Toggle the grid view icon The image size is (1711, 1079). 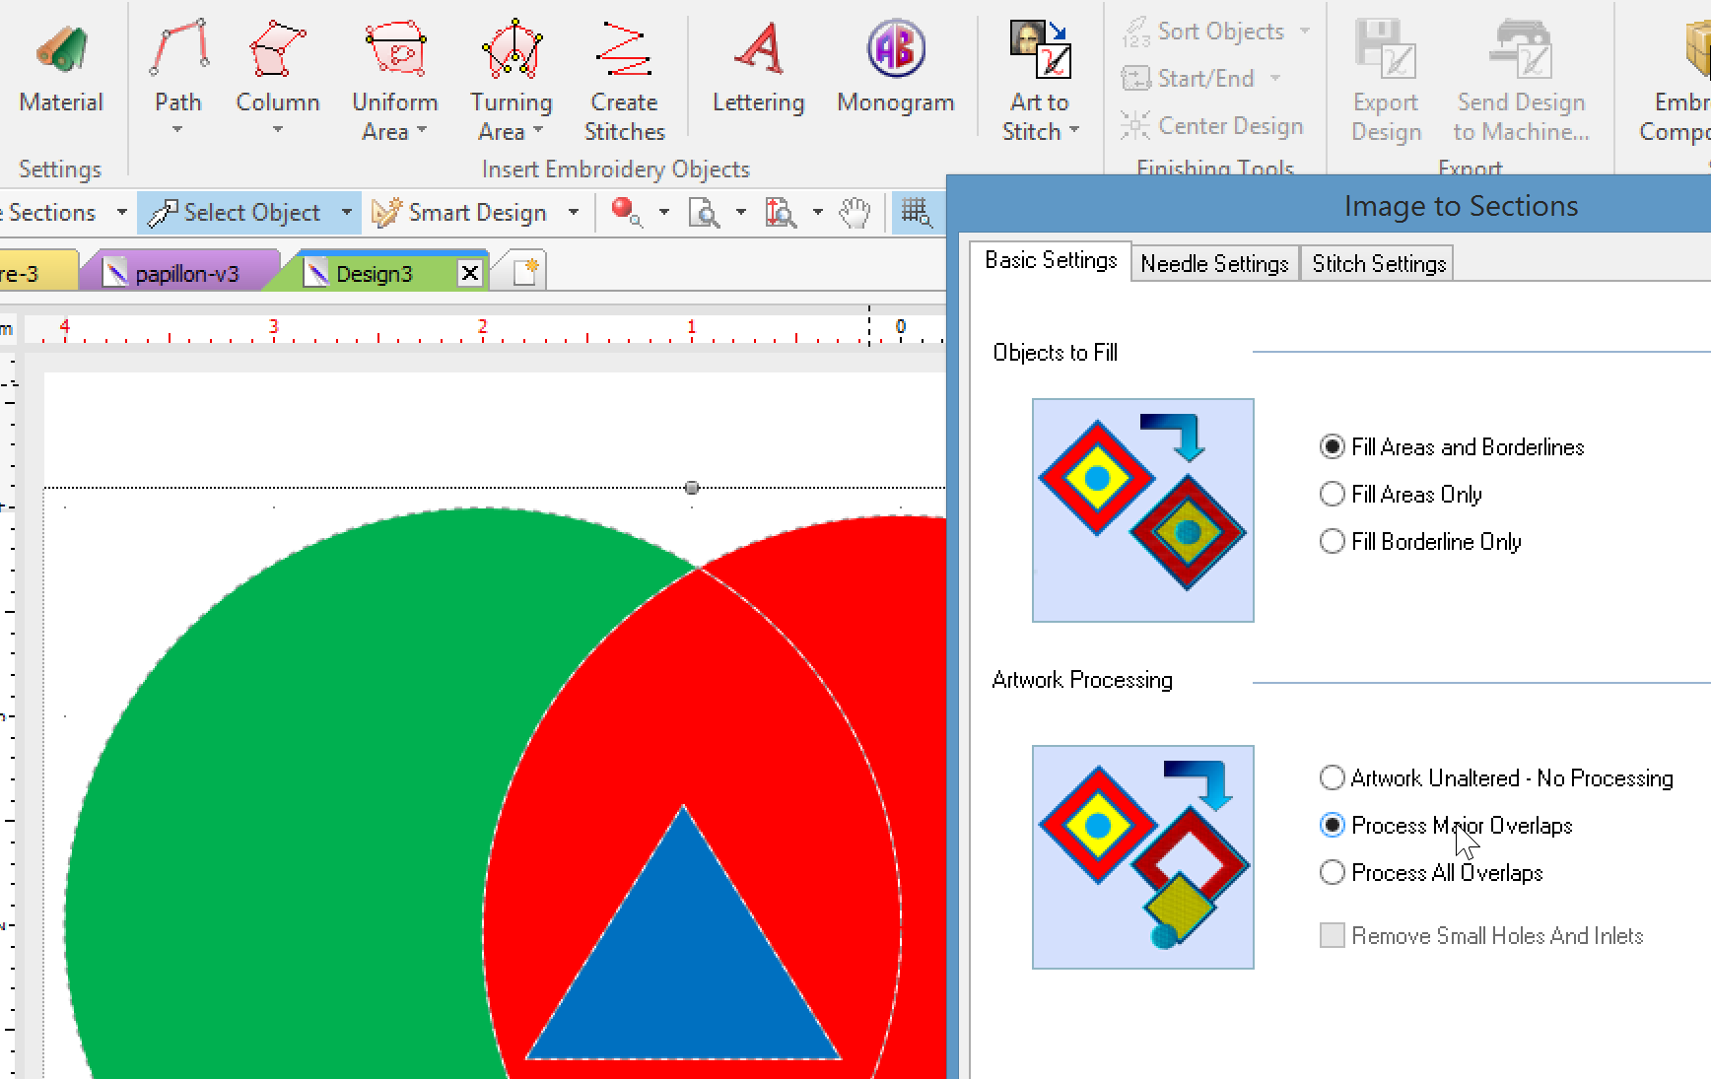(916, 213)
